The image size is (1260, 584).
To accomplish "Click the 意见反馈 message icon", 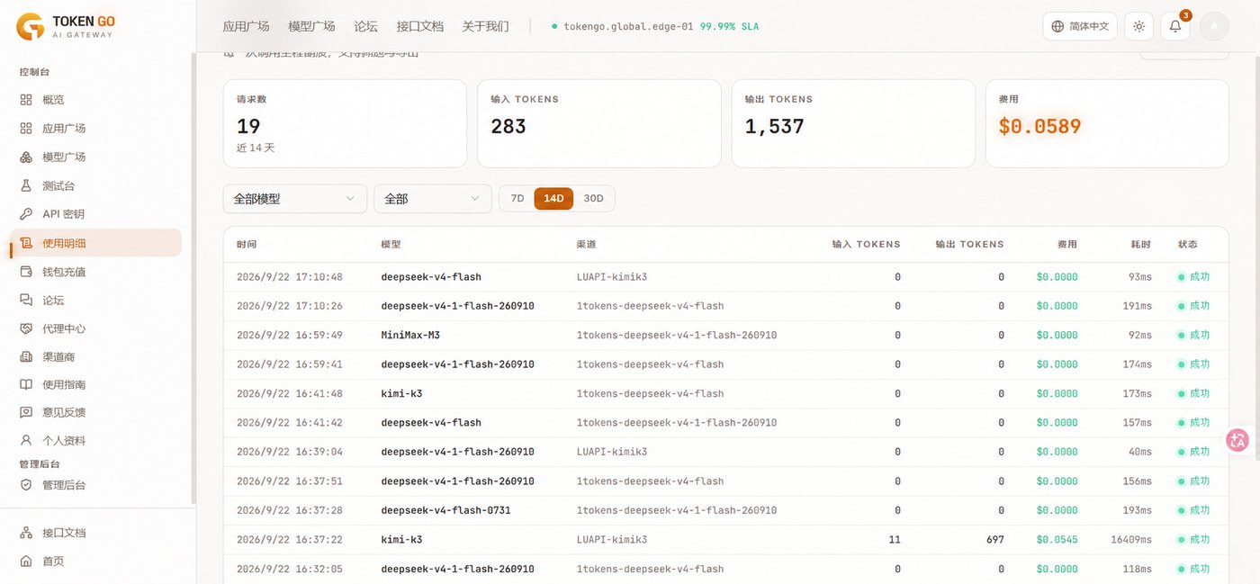I will [26, 412].
